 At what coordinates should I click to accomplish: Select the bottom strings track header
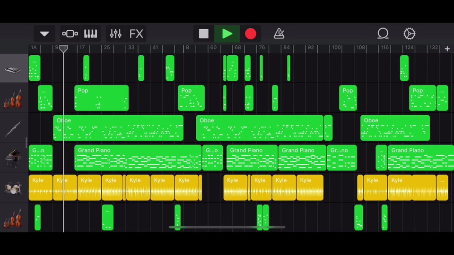tap(14, 218)
